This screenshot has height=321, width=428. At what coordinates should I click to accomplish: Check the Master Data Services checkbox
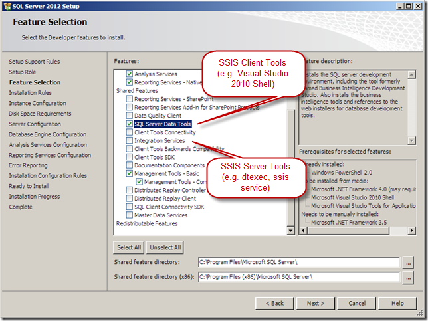tap(130, 215)
